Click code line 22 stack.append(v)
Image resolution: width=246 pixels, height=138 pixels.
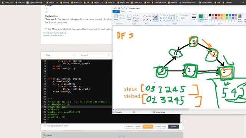click(x=62, y=92)
